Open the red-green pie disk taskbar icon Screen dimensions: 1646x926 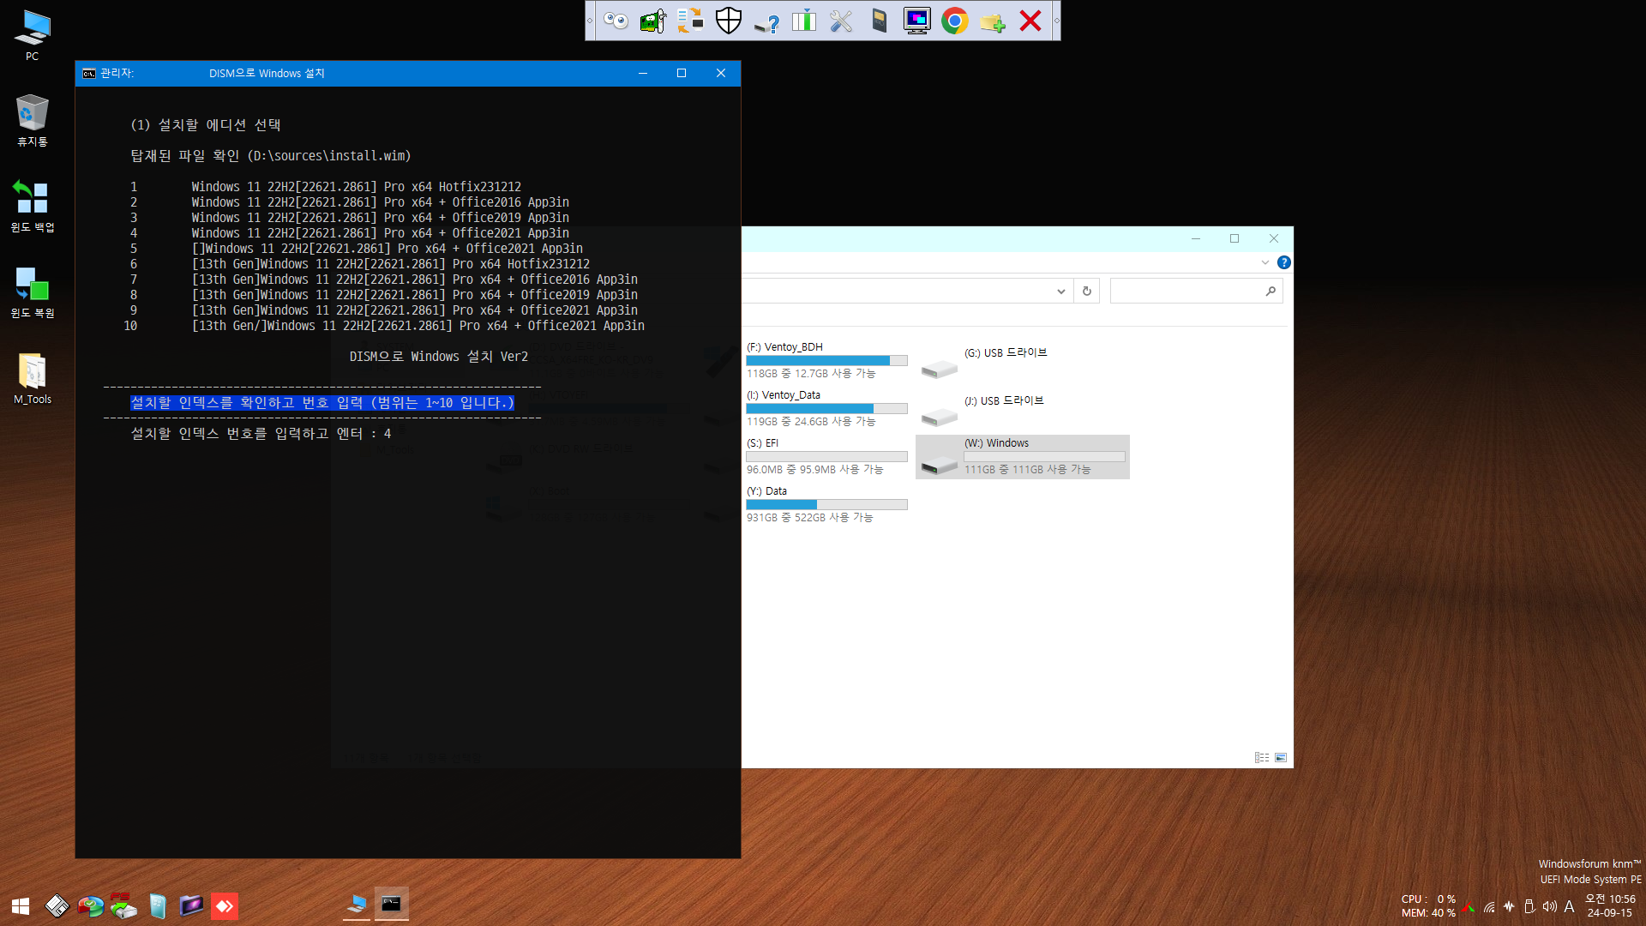point(90,906)
